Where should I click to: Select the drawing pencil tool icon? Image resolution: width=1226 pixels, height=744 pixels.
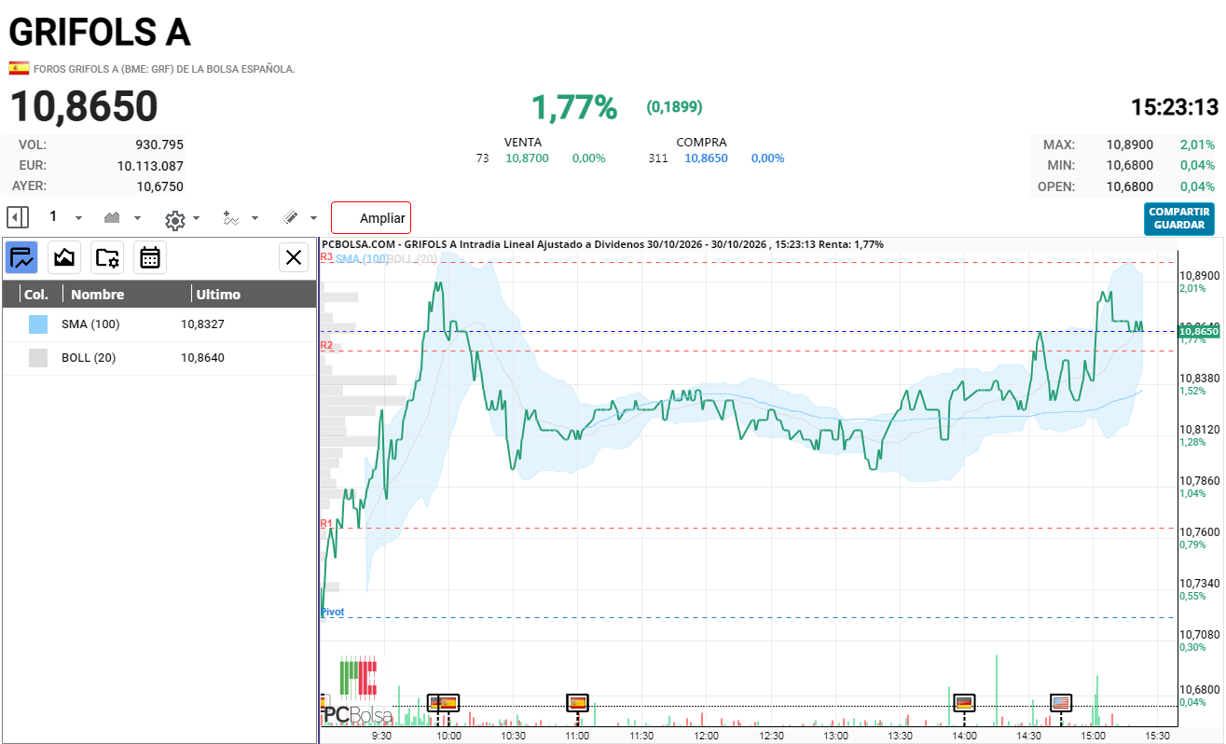click(x=290, y=218)
